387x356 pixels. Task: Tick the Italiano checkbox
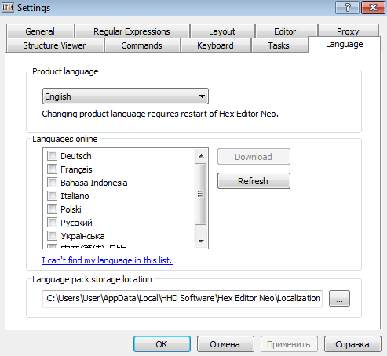52,196
